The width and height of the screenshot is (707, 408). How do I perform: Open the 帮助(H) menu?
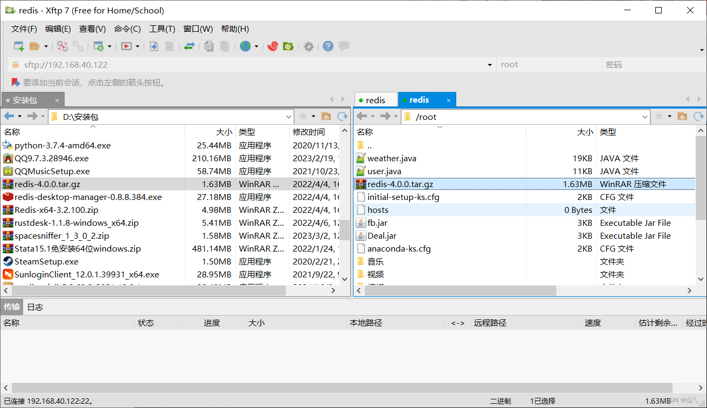(x=235, y=29)
